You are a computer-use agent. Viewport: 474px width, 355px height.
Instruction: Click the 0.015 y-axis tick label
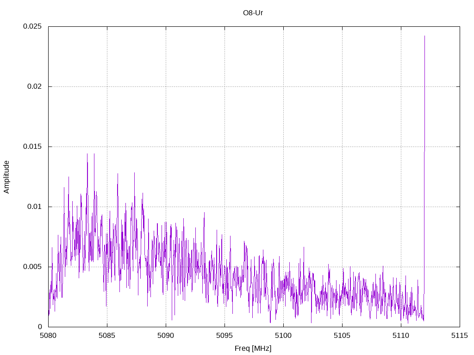click(x=32, y=147)
